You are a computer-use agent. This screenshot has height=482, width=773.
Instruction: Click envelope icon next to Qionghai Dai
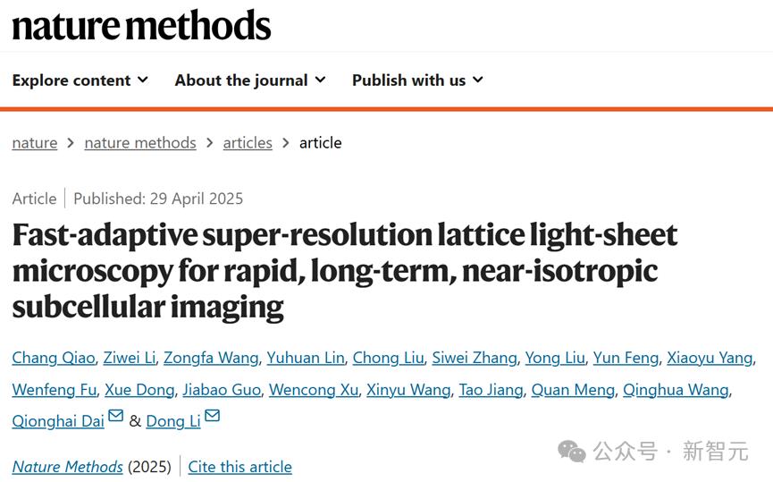click(x=116, y=417)
